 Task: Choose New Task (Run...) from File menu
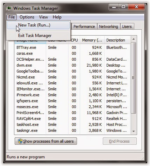[38, 25]
